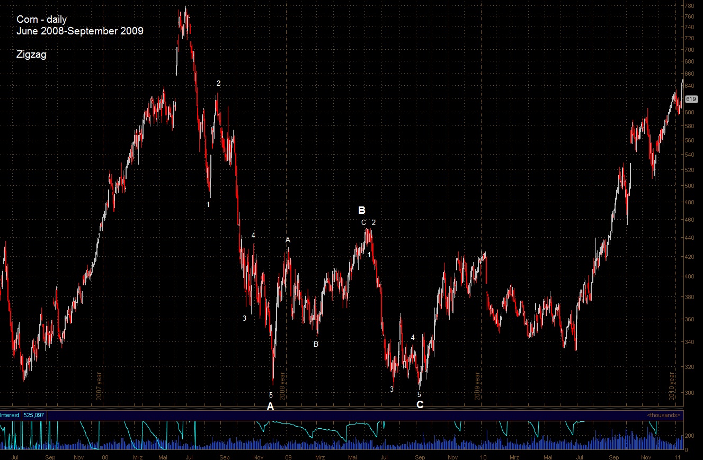The width and height of the screenshot is (703, 460).
Task: Click the small c label below B
Action: tap(363, 223)
